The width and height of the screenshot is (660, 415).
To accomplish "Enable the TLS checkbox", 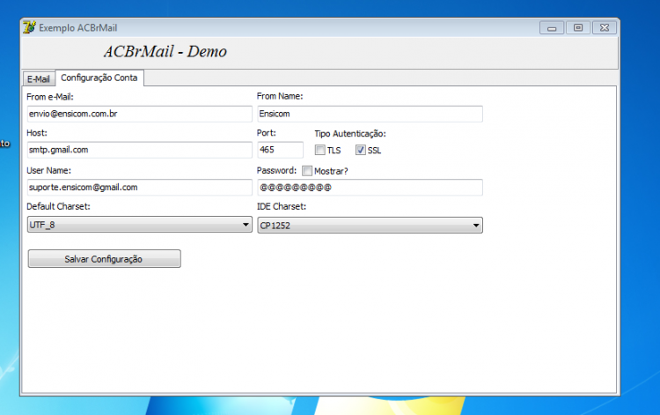I will (320, 150).
